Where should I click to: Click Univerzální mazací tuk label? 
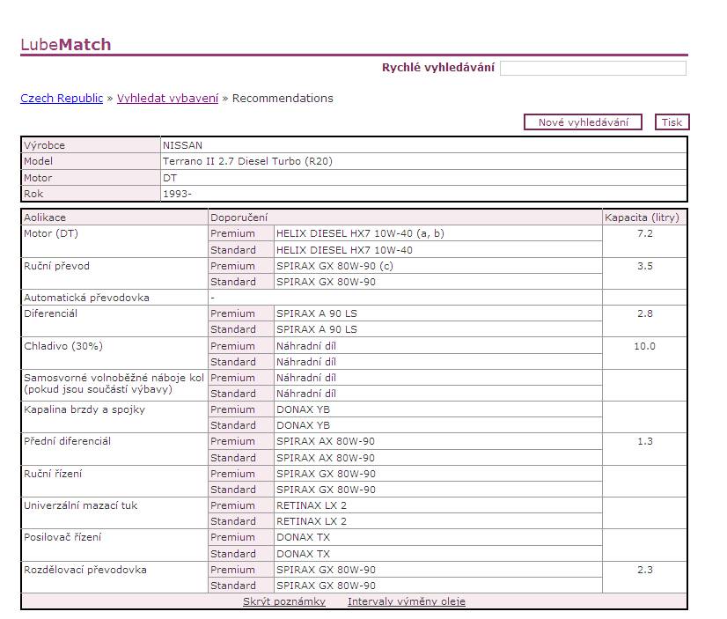pyautogui.click(x=81, y=505)
